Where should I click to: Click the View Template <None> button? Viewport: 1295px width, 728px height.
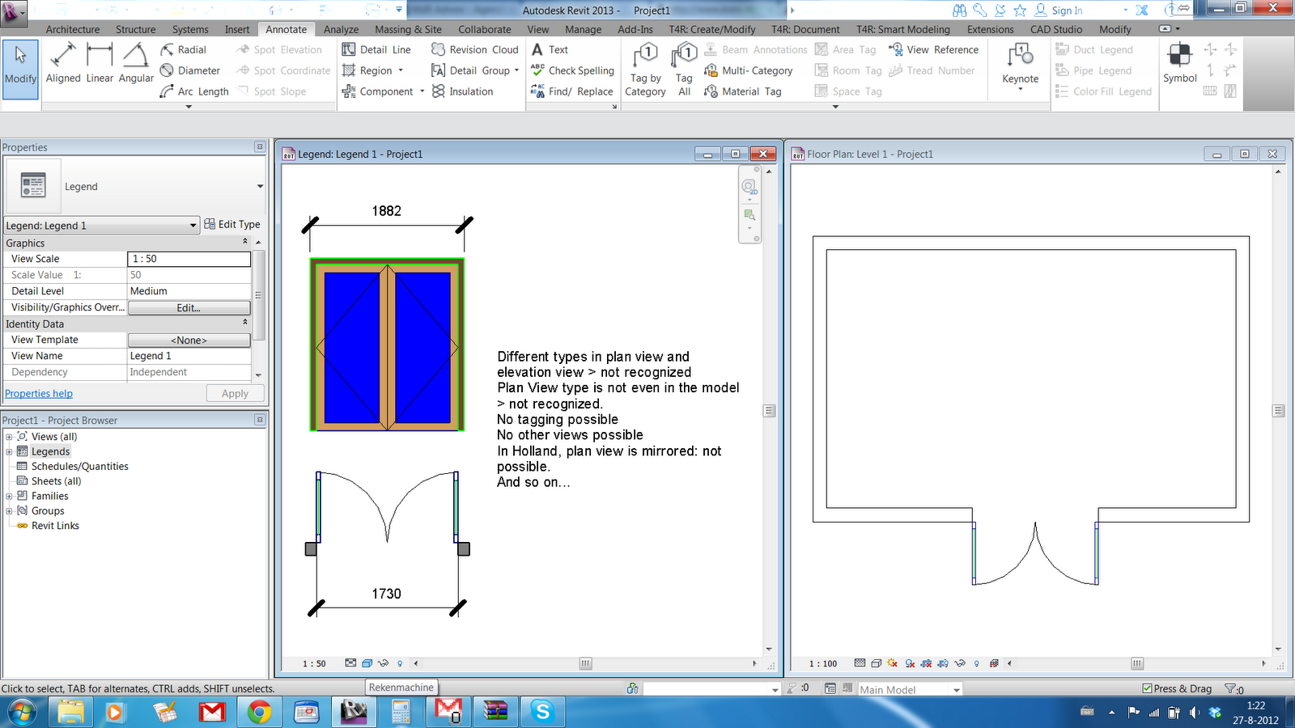point(189,340)
